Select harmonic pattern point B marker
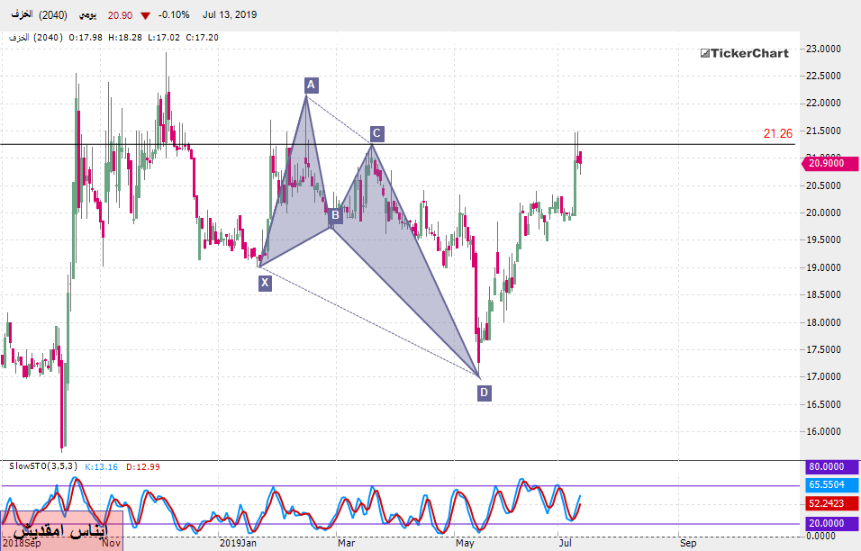 pos(334,215)
